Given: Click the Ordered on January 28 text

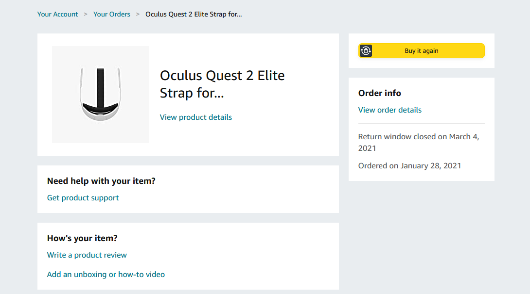Looking at the screenshot, I should (409, 166).
